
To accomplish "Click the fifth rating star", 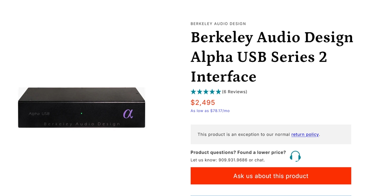I will point(218,92).
